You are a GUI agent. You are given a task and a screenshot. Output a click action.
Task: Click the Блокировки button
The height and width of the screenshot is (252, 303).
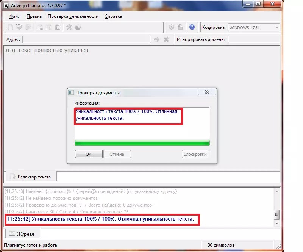(x=195, y=154)
